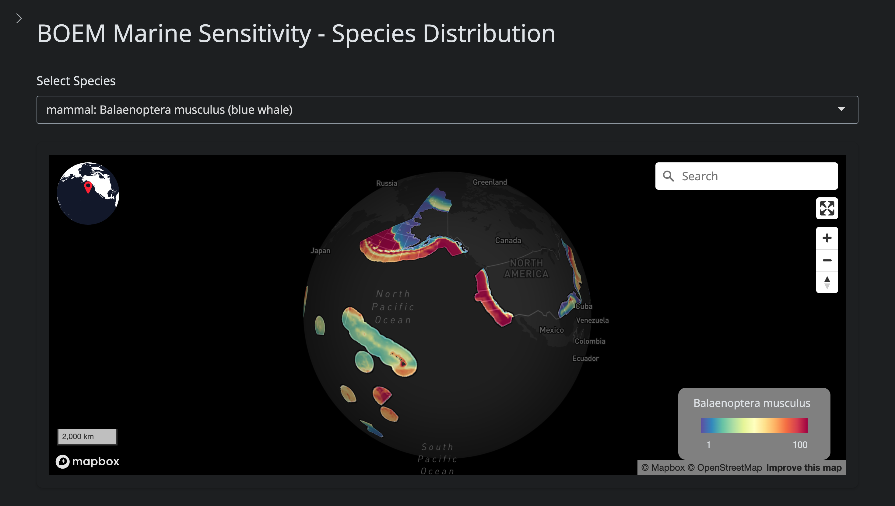Image resolution: width=895 pixels, height=506 pixels.
Task: Zoom in on the map
Action: point(827,238)
